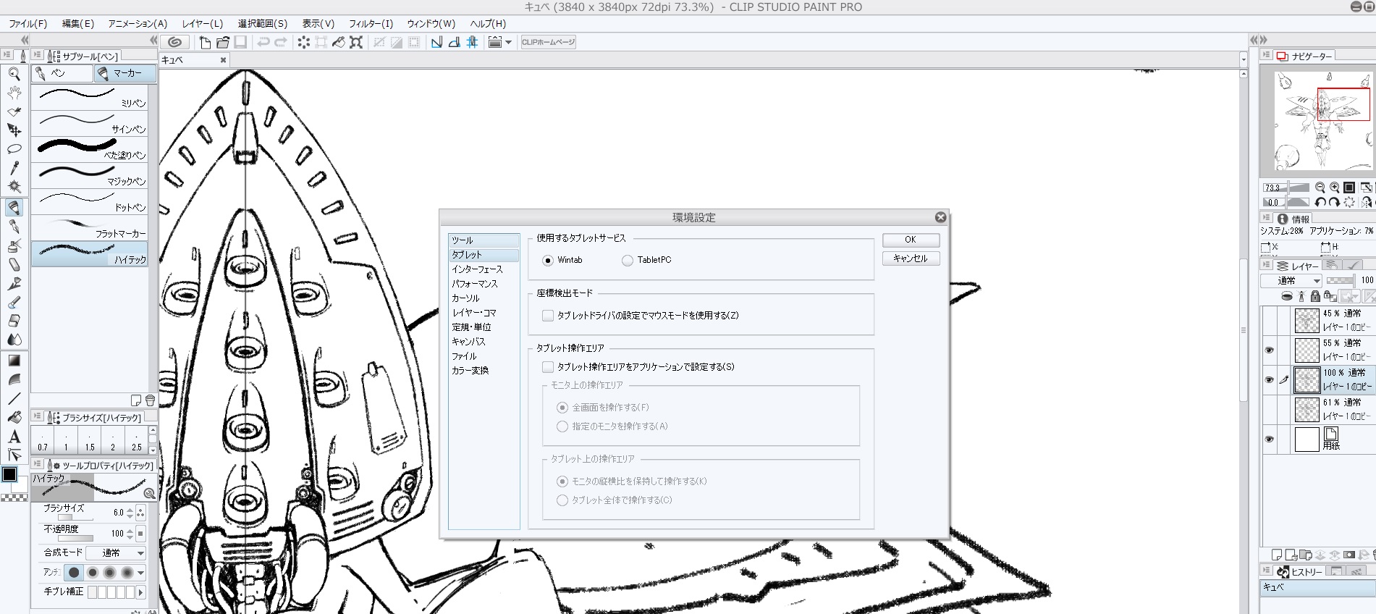The height and width of the screenshot is (614, 1376).
Task: Create a new canvas from toolbar
Action: click(x=206, y=42)
